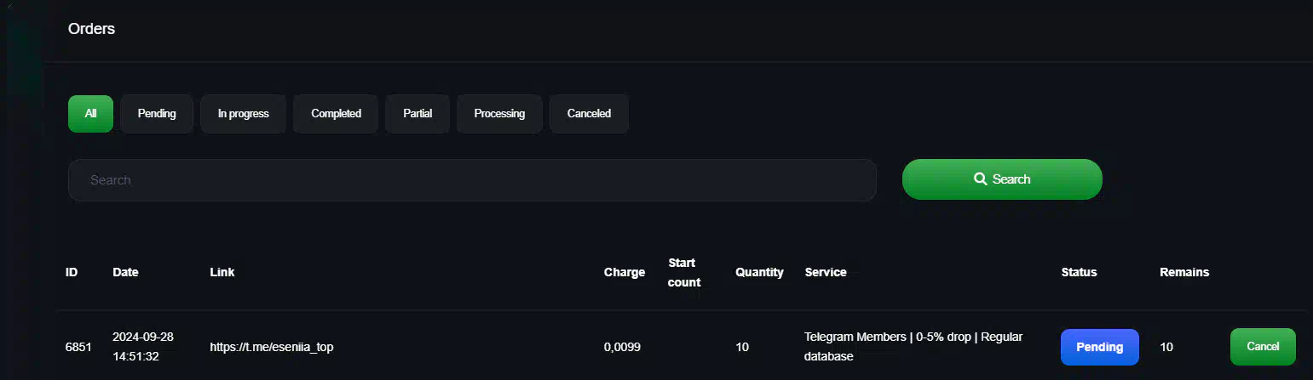The width and height of the screenshot is (1313, 380).
Task: Click the Quantity column header
Action: [x=759, y=273]
